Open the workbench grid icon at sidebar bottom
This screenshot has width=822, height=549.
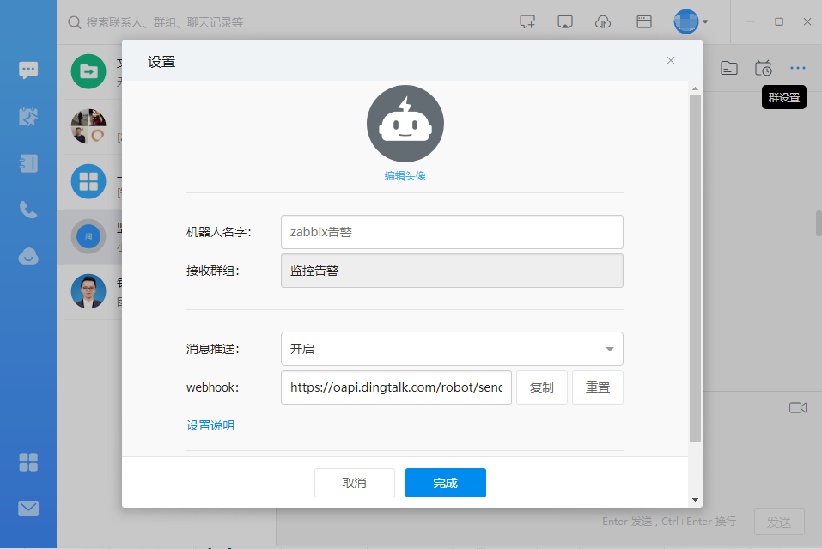28,462
